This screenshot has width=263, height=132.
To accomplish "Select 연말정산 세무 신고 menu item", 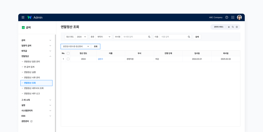I will (32, 94).
